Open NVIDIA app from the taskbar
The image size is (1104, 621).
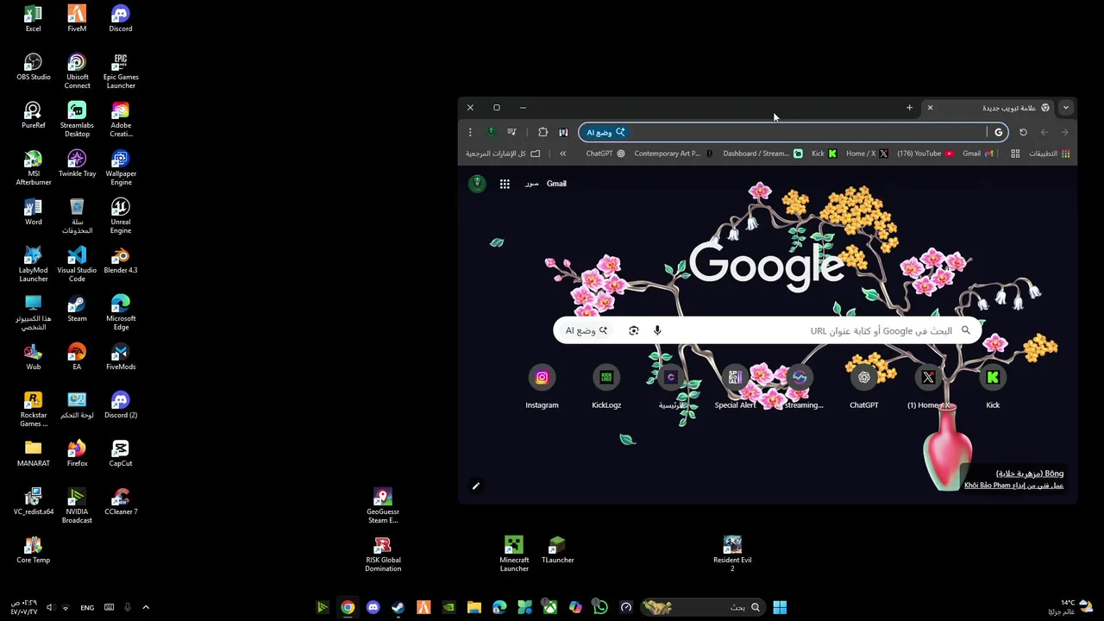click(x=448, y=607)
